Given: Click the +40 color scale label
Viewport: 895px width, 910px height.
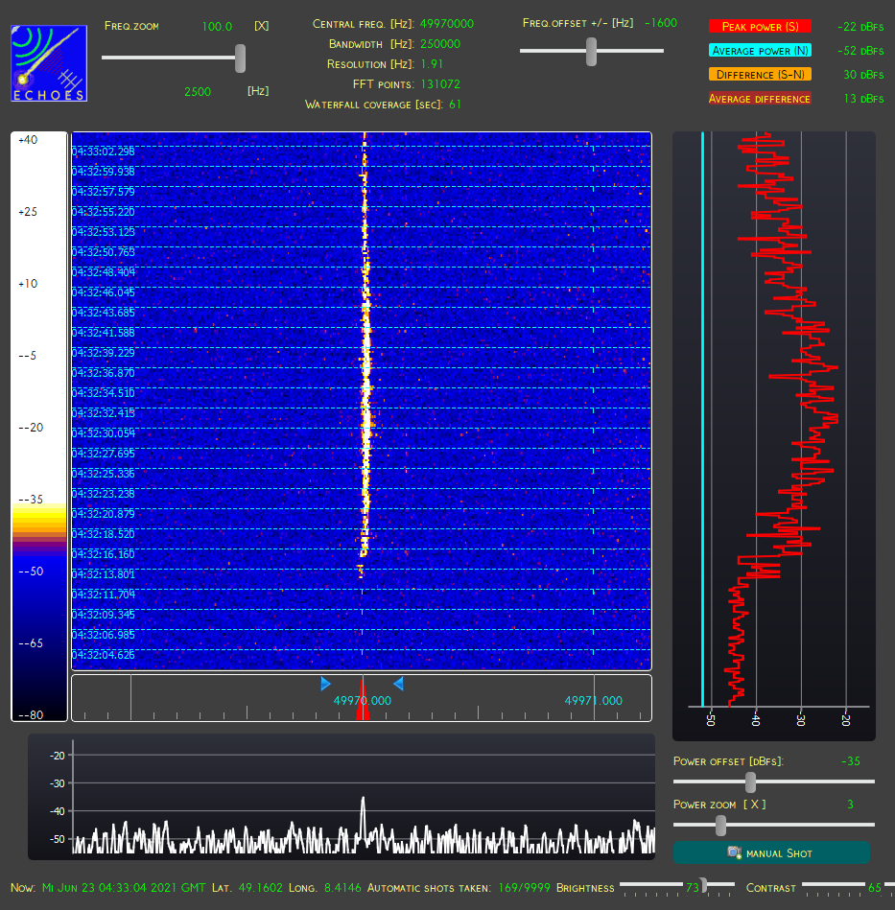Looking at the screenshot, I should coord(28,140).
